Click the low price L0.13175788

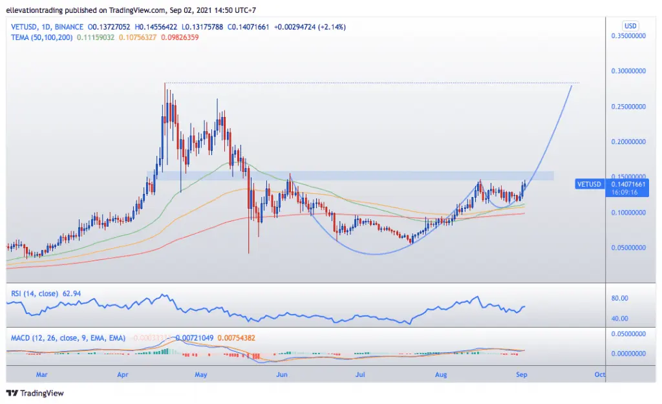point(202,27)
